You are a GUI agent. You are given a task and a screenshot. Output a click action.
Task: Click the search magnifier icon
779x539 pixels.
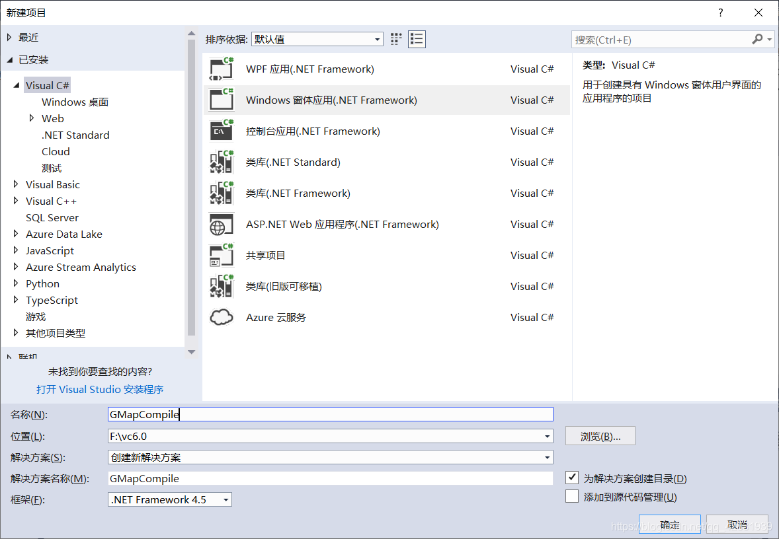[758, 40]
